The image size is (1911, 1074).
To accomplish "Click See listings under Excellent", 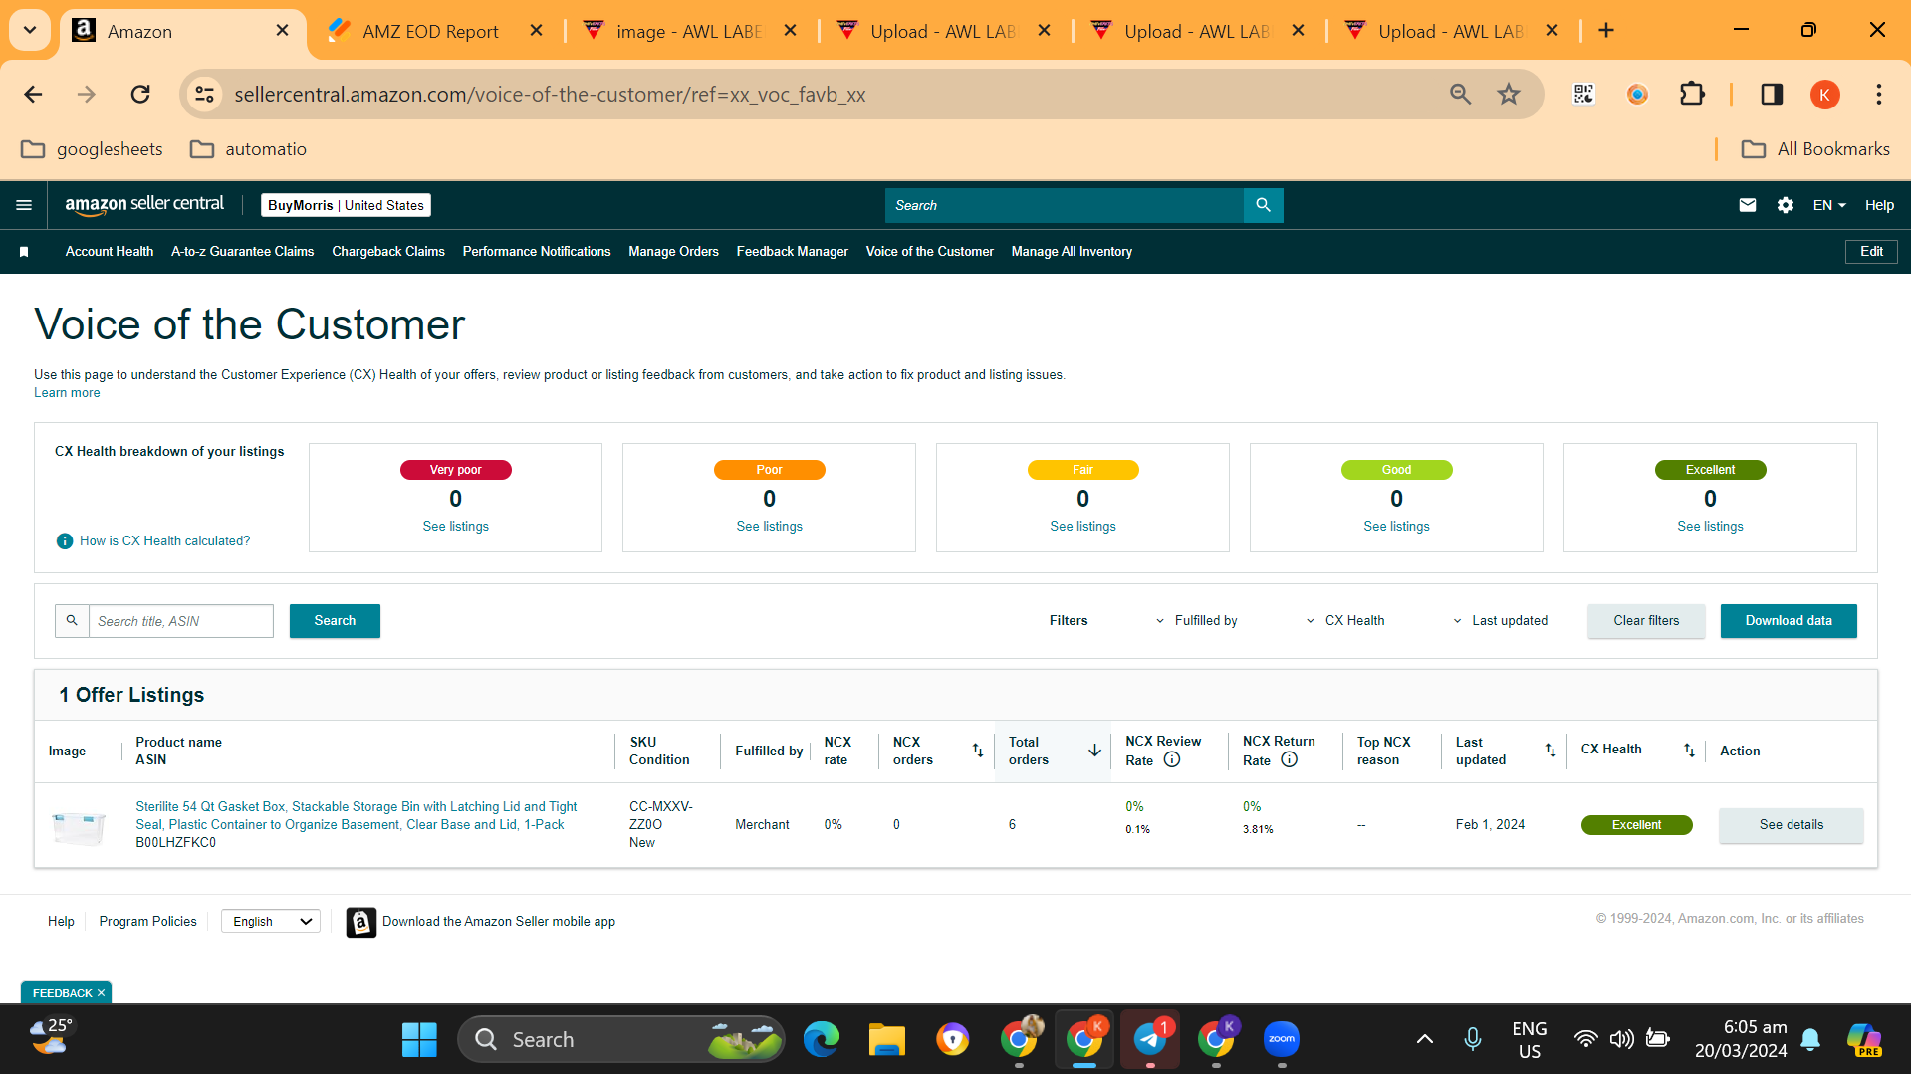I will click(1710, 527).
